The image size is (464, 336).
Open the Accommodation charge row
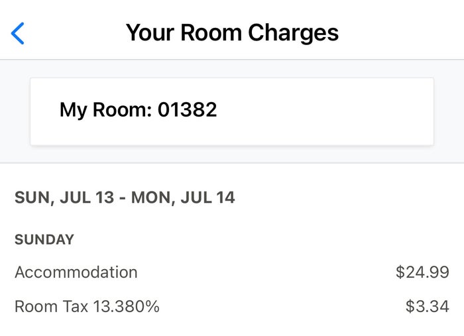[232, 272]
